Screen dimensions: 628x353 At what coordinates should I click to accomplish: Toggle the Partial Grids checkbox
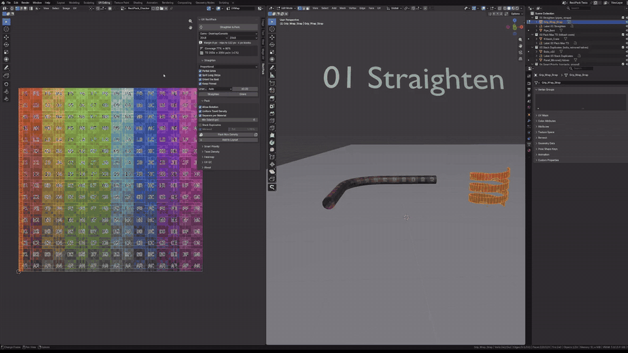pos(200,71)
